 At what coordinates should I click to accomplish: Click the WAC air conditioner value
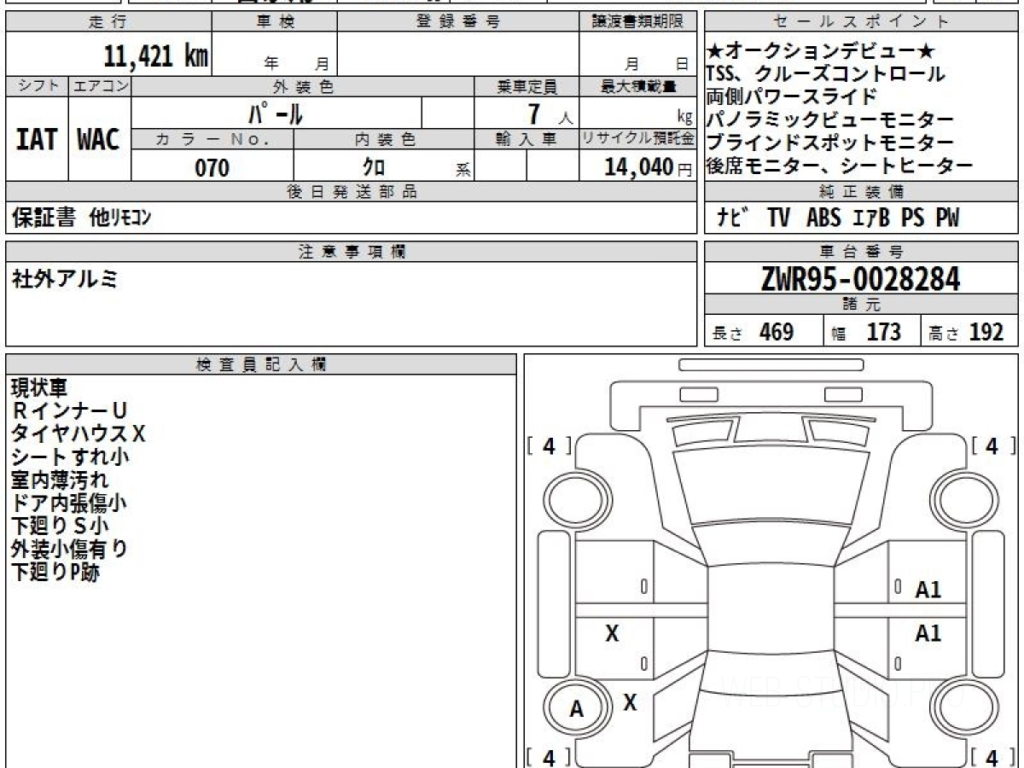point(99,139)
